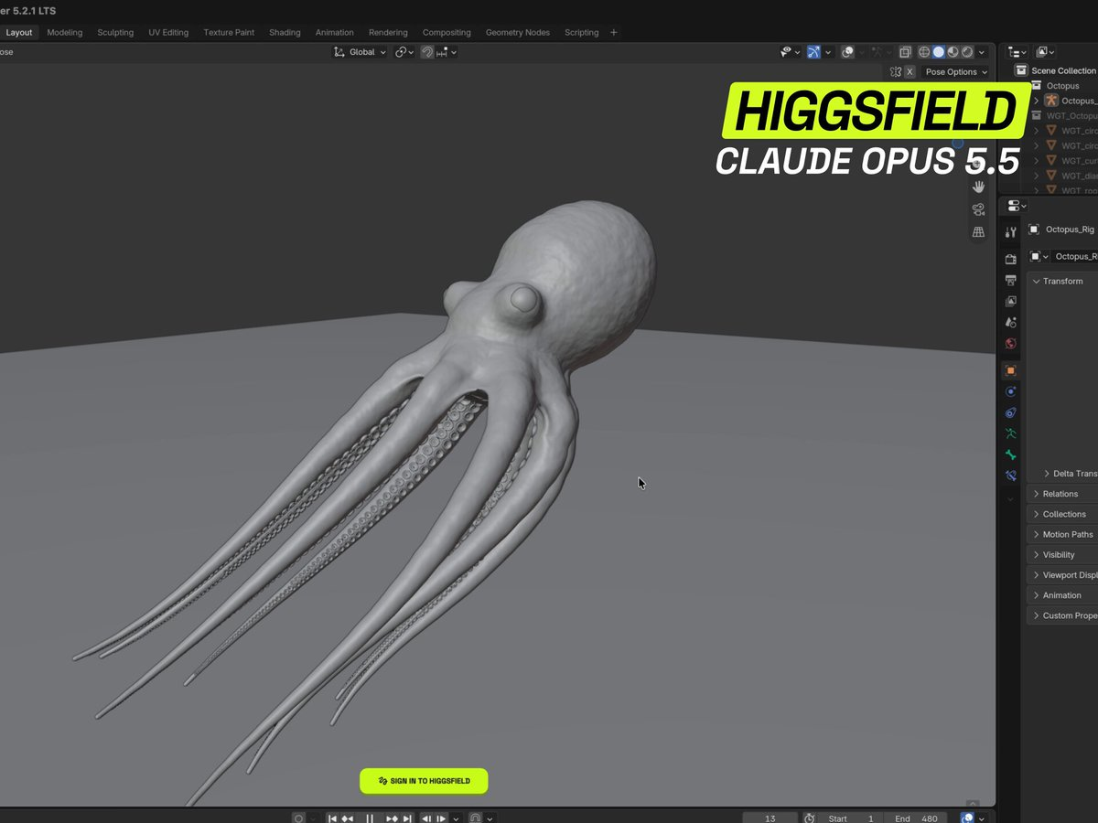This screenshot has width=1098, height=823.
Task: Switch to the Texture Paint workspace tab
Action: (x=229, y=32)
